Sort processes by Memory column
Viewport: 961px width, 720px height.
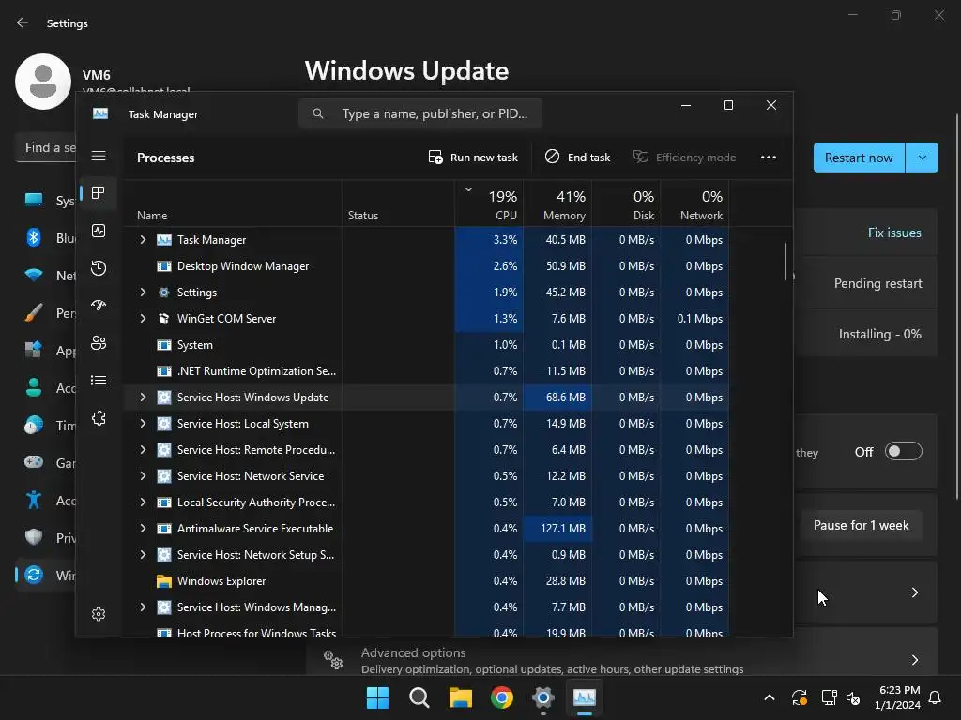[557, 203]
